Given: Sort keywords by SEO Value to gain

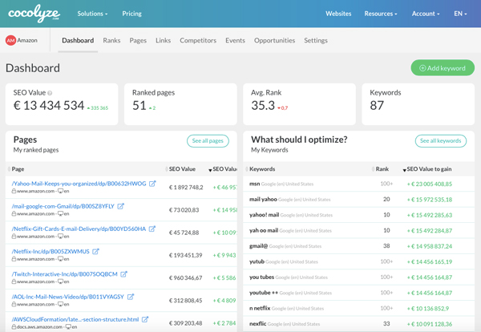Looking at the screenshot, I should pos(427,169).
